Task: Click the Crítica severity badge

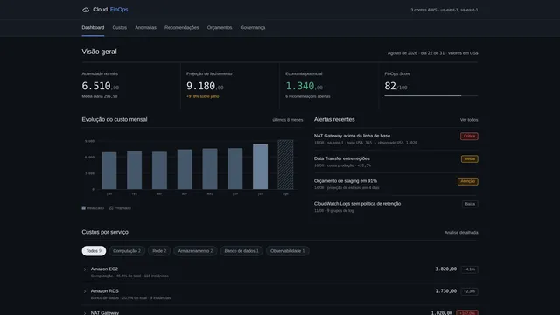Action: pyautogui.click(x=469, y=136)
